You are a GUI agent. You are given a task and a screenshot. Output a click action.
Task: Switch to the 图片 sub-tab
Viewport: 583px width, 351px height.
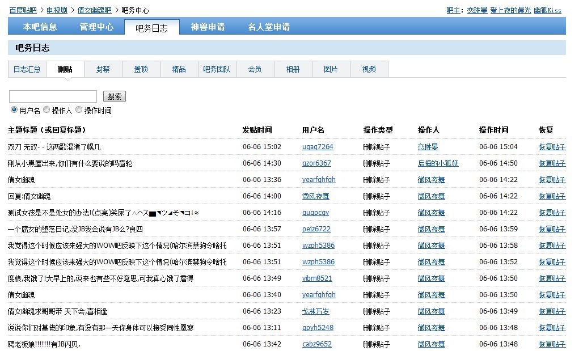tap(331, 69)
